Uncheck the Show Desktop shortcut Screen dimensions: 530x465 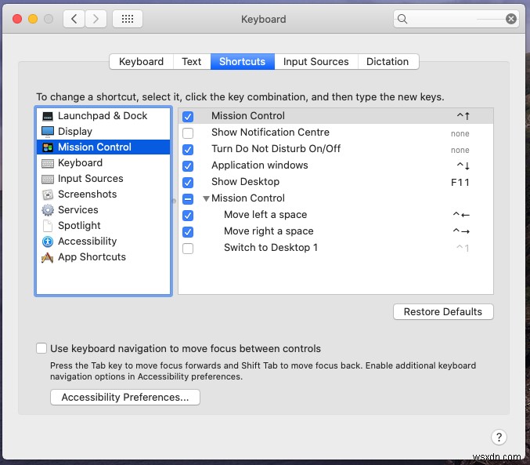tap(188, 183)
